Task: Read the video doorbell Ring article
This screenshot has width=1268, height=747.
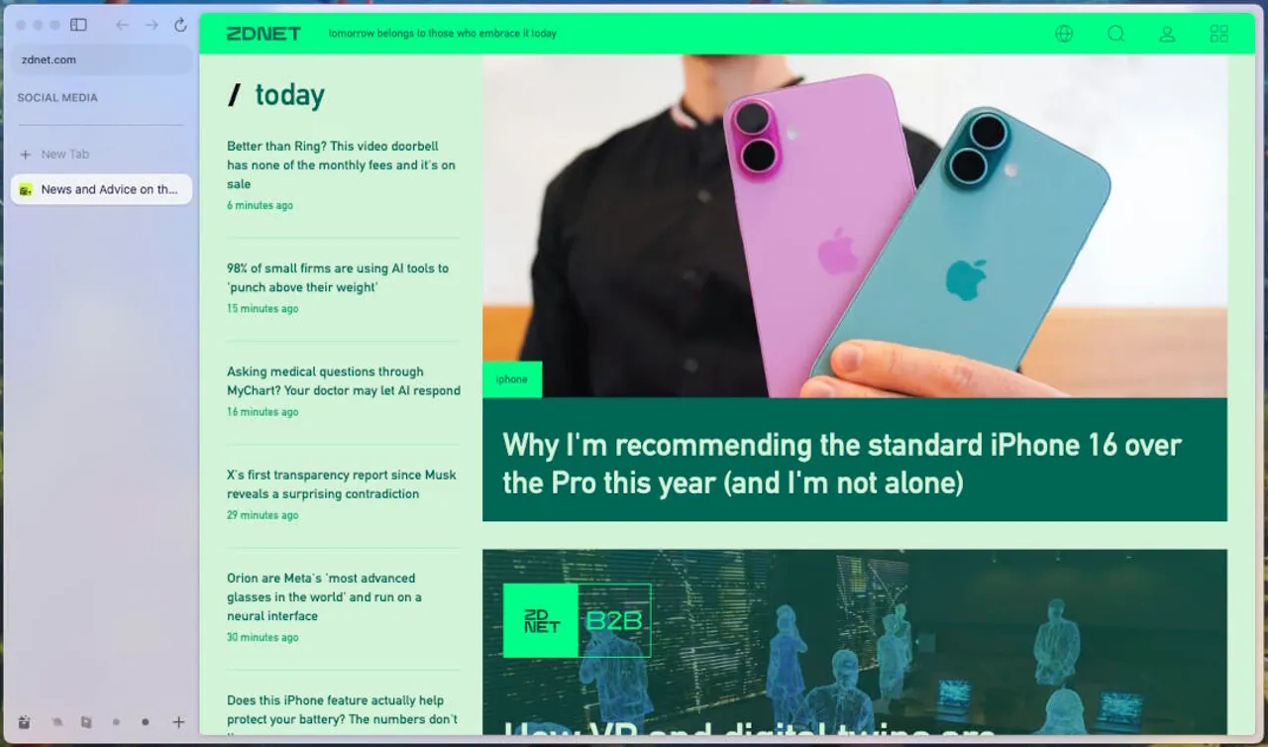Action: 341,164
